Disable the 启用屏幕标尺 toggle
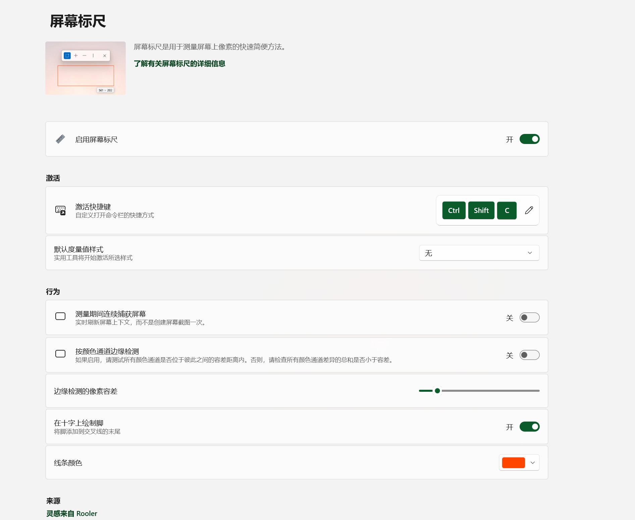635x520 pixels. coord(530,139)
